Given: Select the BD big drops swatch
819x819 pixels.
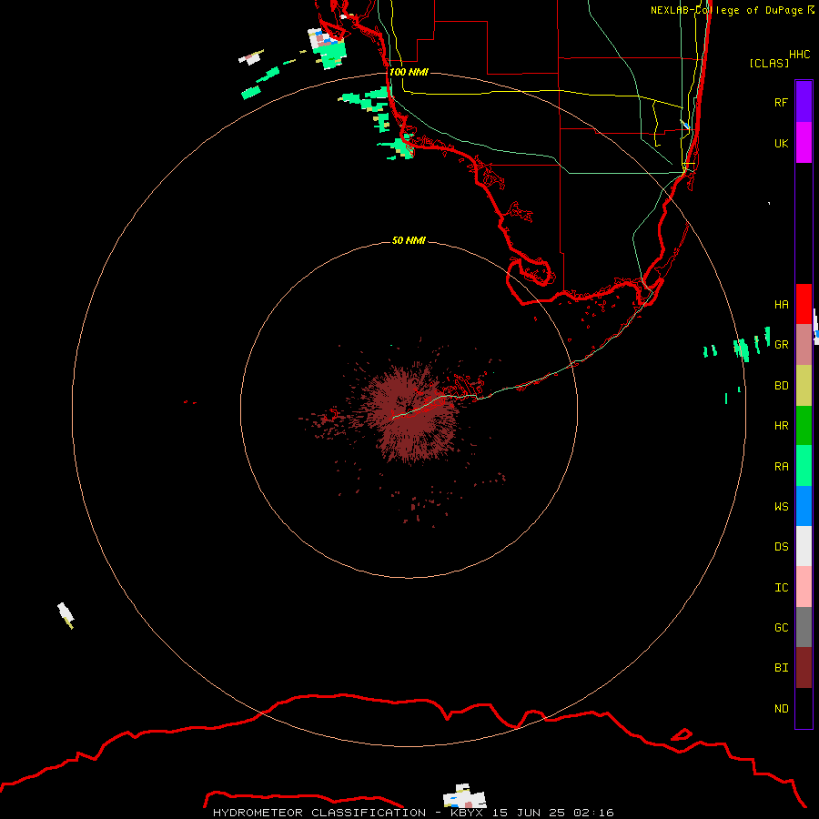Looking at the screenshot, I should pos(804,386).
